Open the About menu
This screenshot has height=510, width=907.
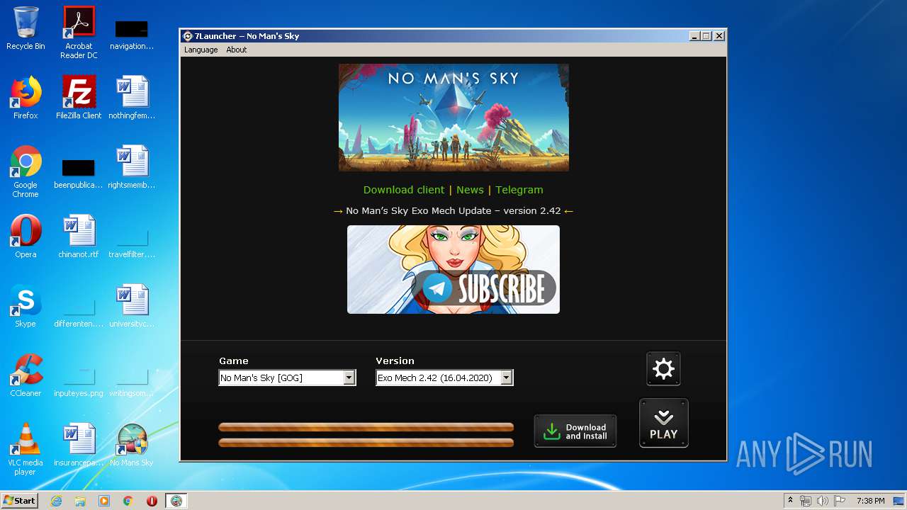(x=237, y=50)
